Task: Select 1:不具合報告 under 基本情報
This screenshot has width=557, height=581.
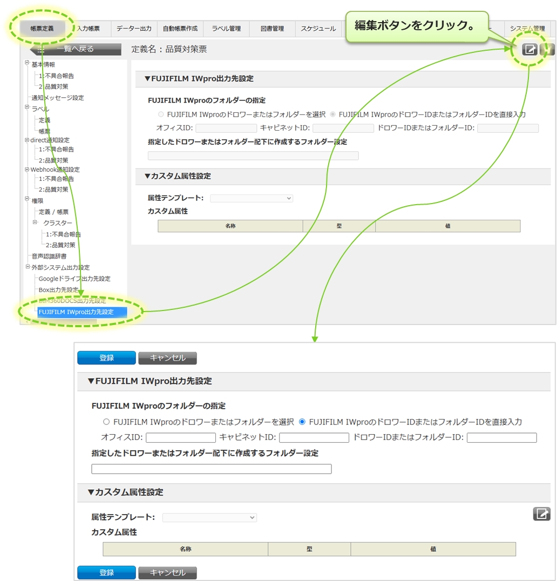Action: pyautogui.click(x=56, y=76)
